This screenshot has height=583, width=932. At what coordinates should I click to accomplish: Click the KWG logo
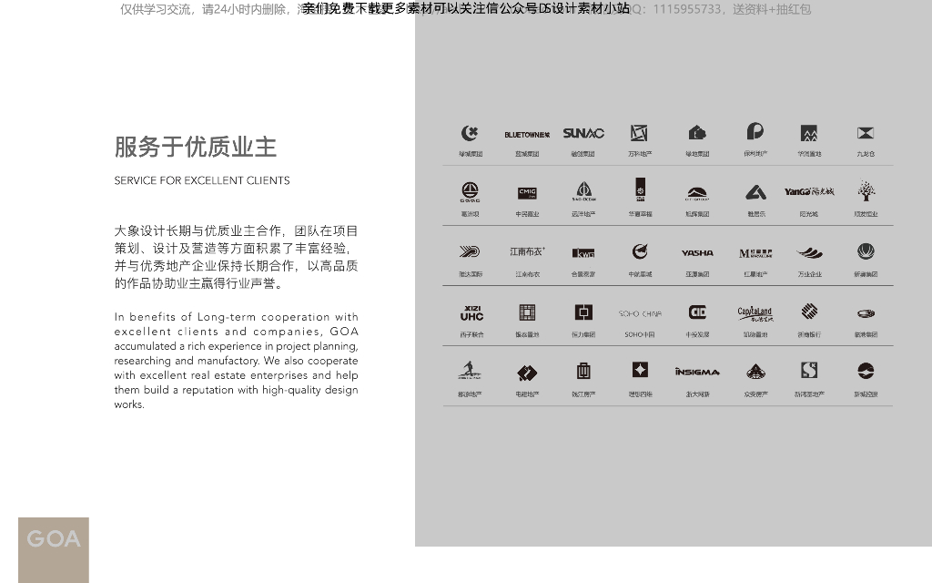(x=583, y=253)
